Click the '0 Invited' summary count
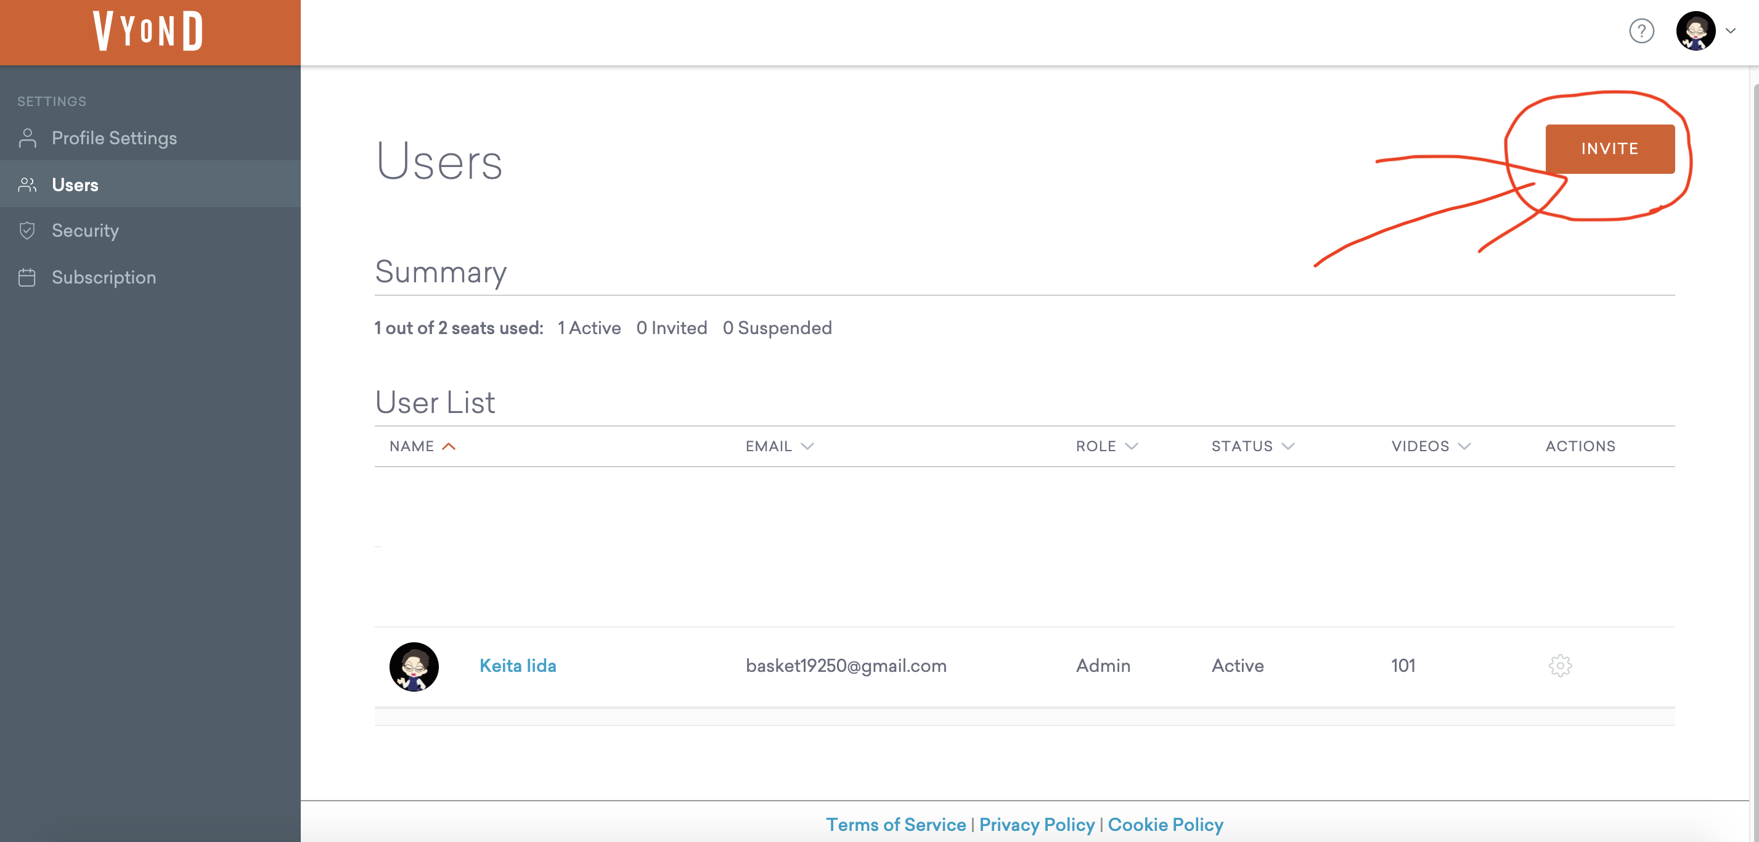 tap(672, 328)
